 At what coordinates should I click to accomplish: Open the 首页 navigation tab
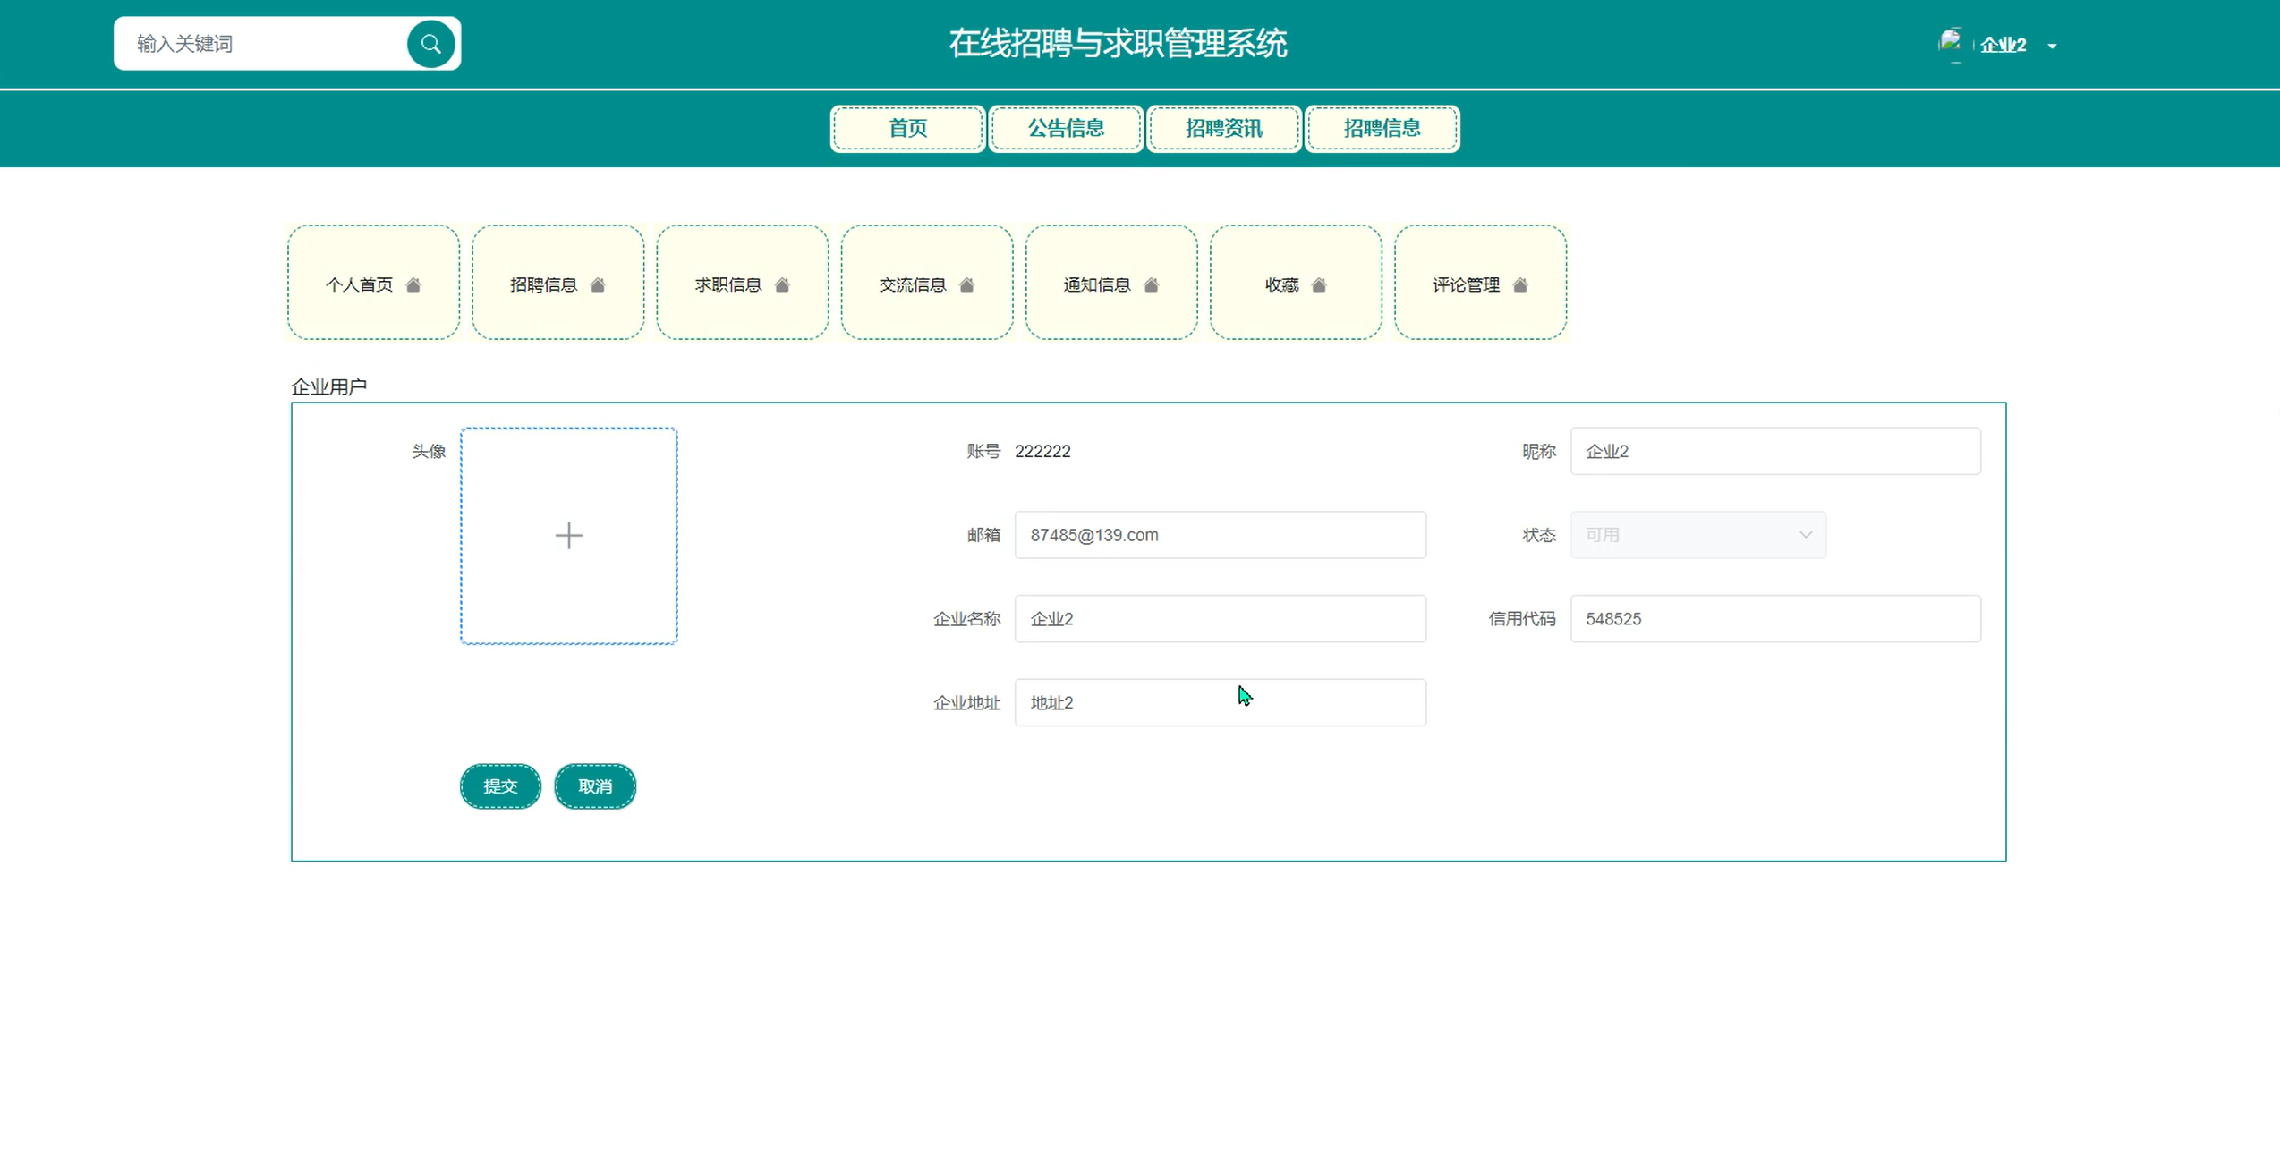click(x=907, y=129)
